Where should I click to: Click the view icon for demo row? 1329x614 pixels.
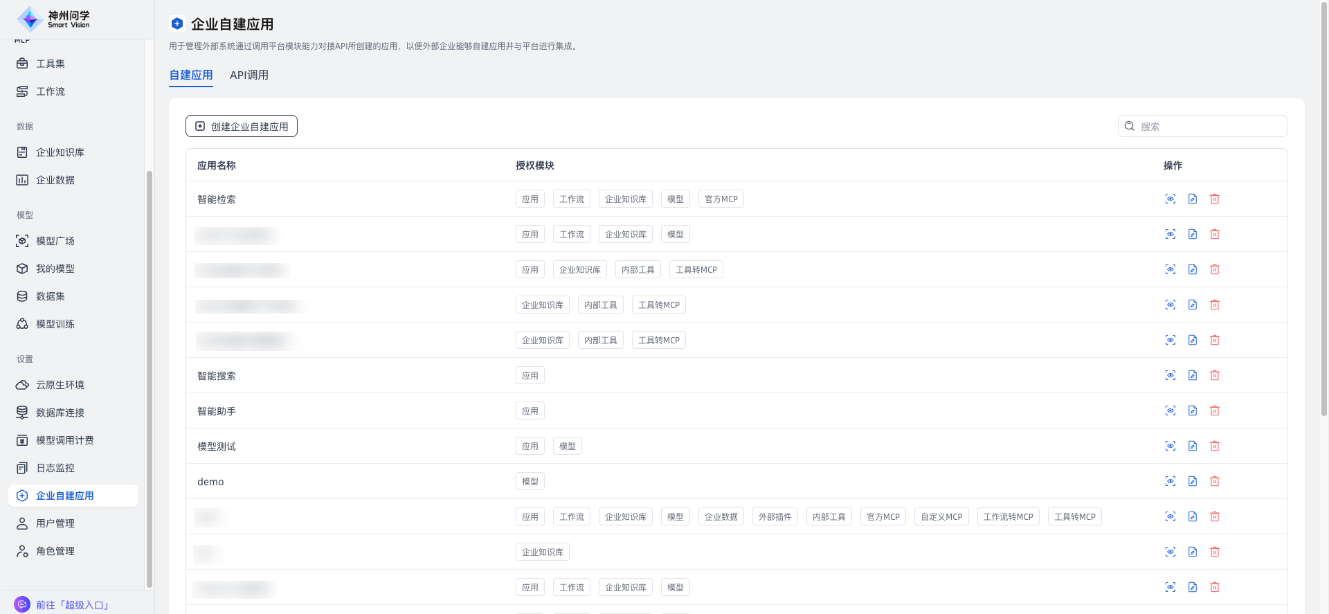[x=1170, y=482]
